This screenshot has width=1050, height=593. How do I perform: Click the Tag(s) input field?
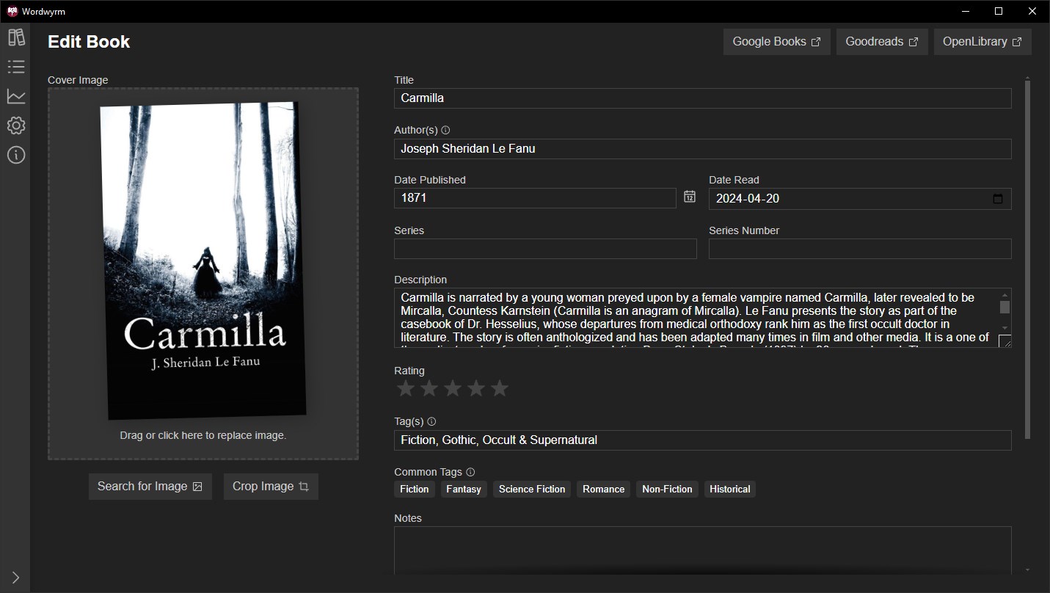point(703,440)
